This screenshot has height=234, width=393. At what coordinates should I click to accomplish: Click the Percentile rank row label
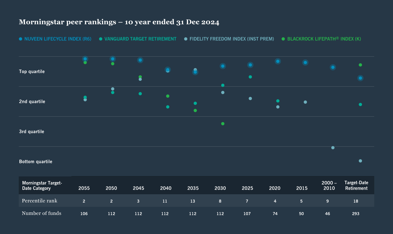pos(40,200)
